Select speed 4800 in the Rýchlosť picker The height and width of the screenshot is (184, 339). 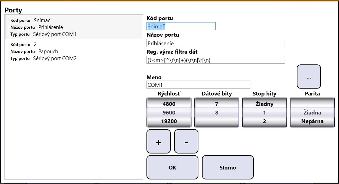point(169,104)
